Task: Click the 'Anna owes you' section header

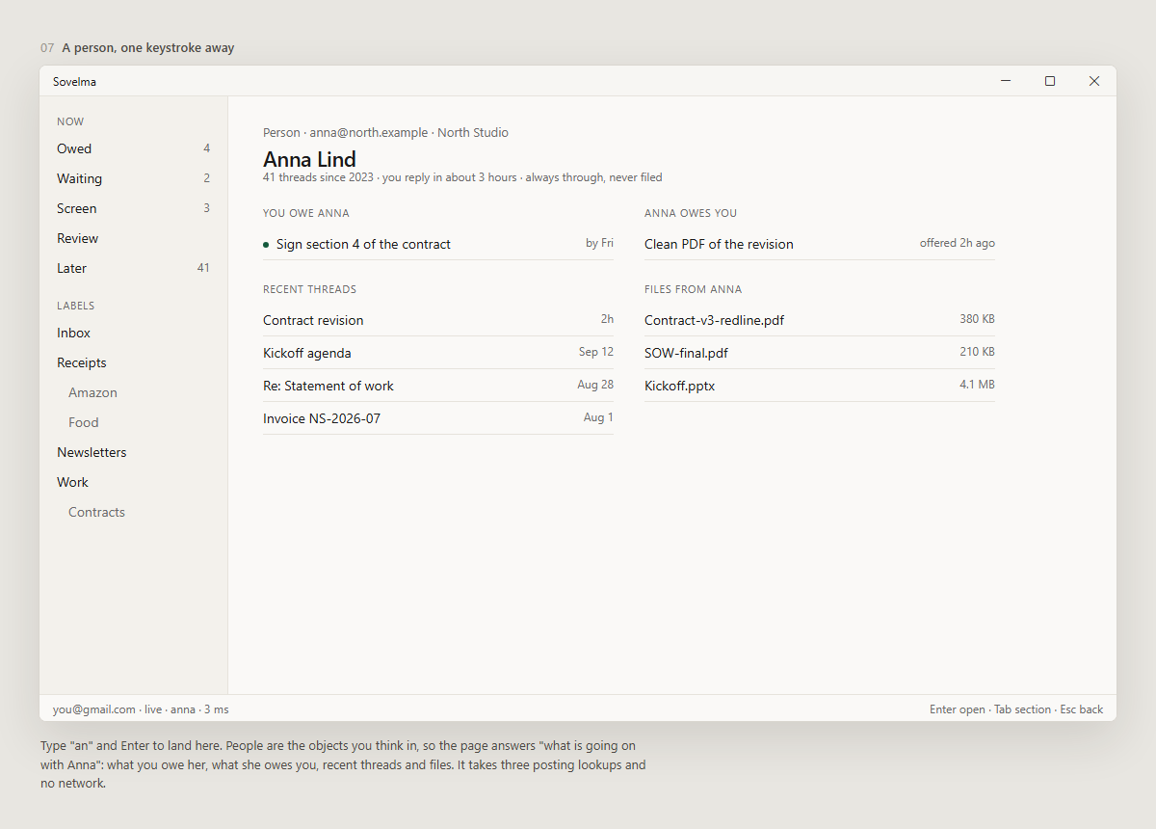Action: [691, 213]
